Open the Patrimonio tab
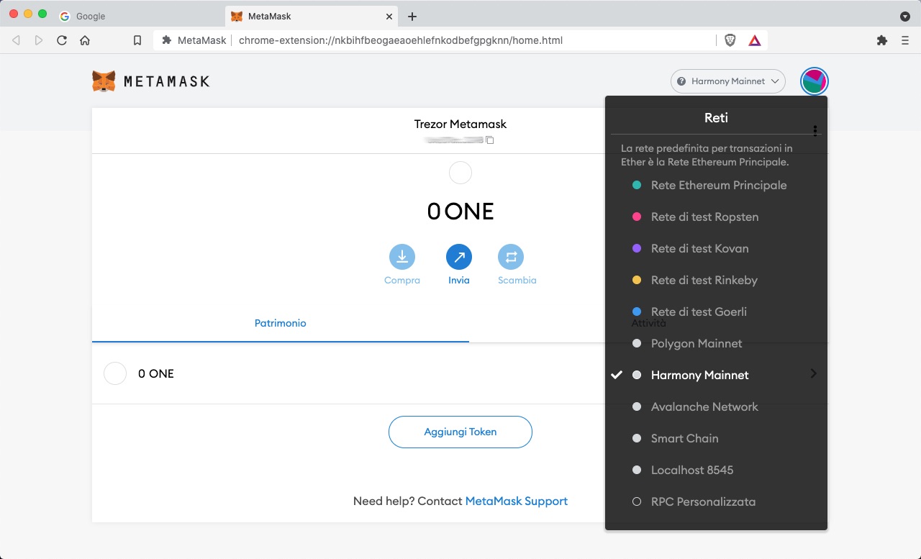 tap(281, 324)
